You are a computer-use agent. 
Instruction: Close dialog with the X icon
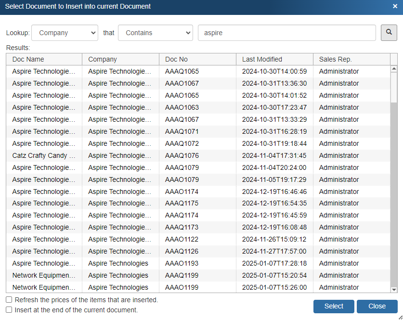(x=395, y=7)
